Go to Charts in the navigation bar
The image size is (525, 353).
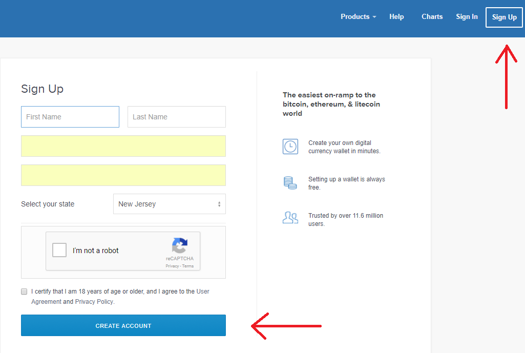[x=432, y=17]
